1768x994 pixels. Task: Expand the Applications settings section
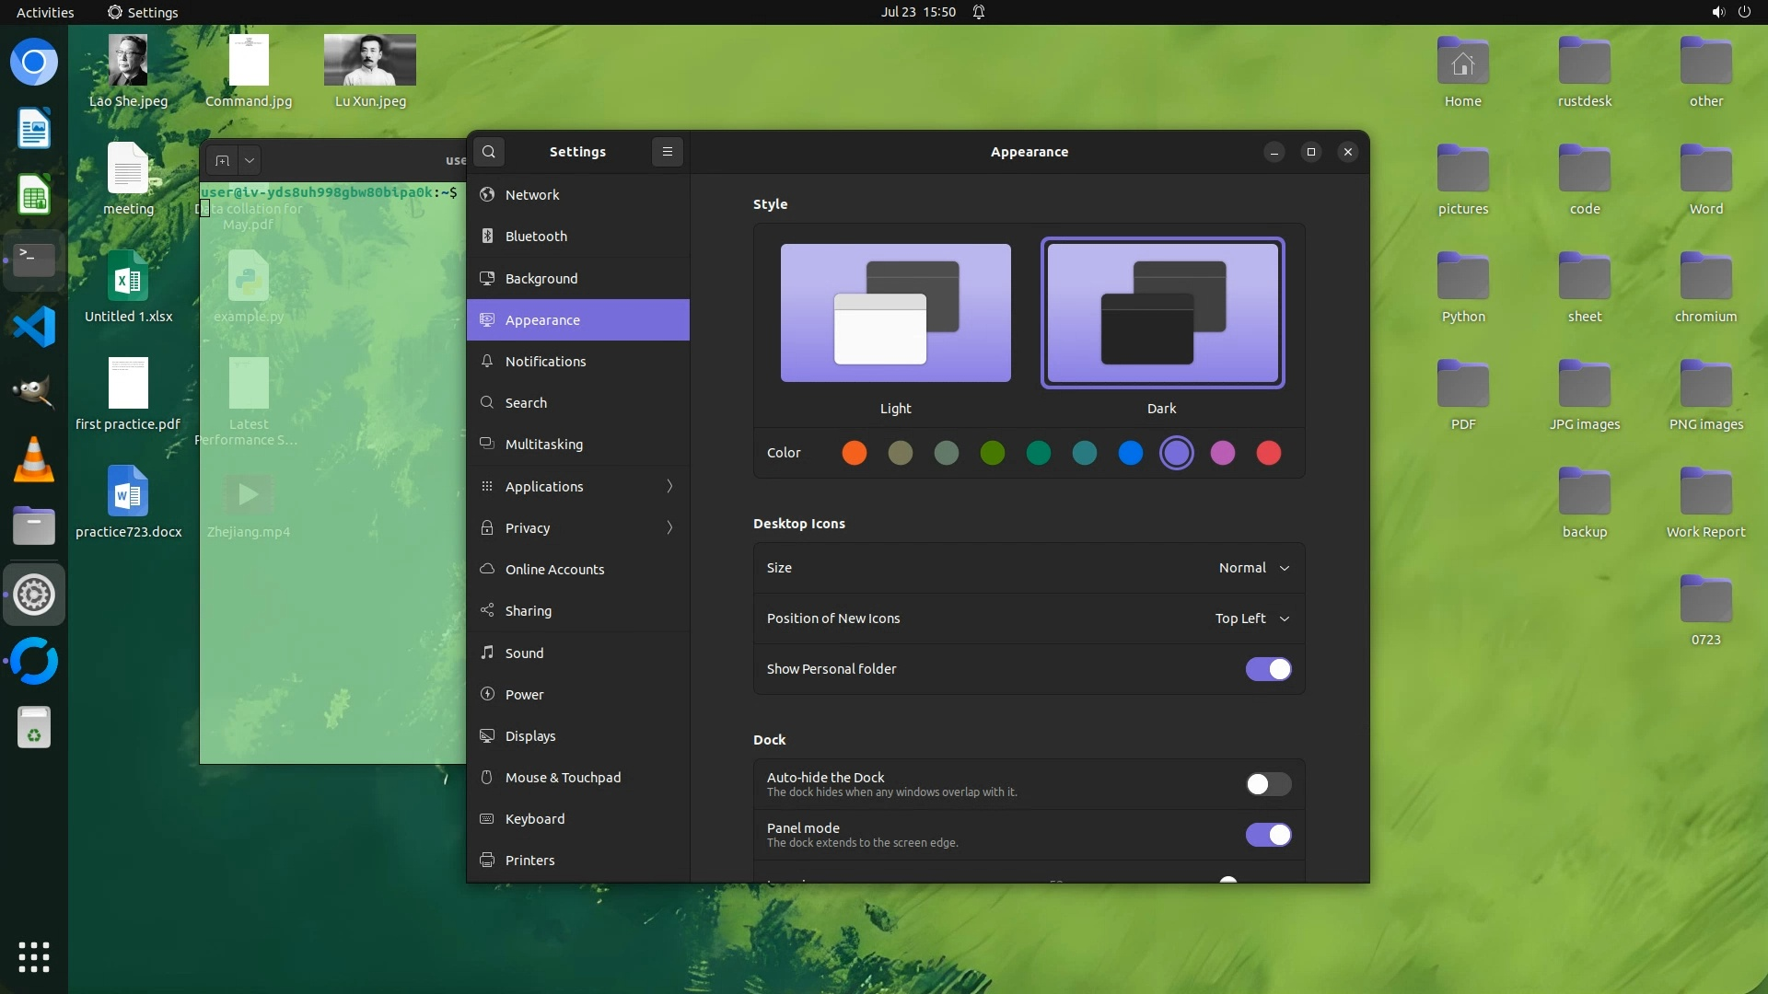pyautogui.click(x=578, y=486)
